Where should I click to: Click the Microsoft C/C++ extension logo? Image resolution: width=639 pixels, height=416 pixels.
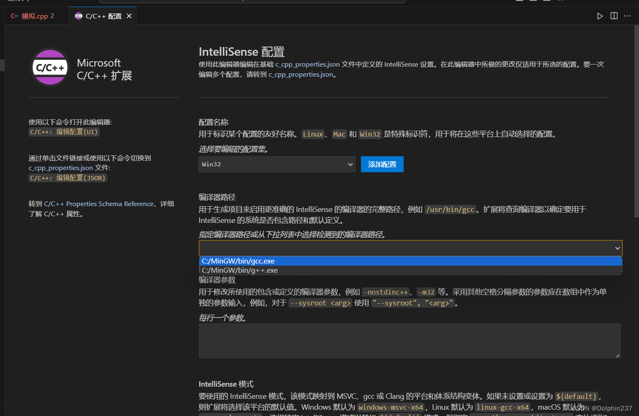[x=50, y=67]
